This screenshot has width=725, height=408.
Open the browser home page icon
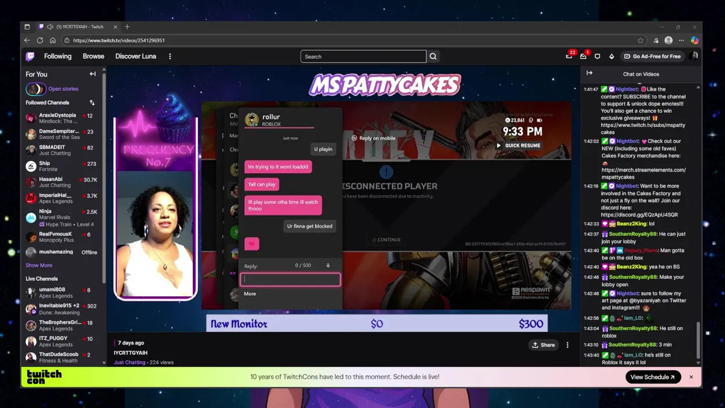pos(53,40)
